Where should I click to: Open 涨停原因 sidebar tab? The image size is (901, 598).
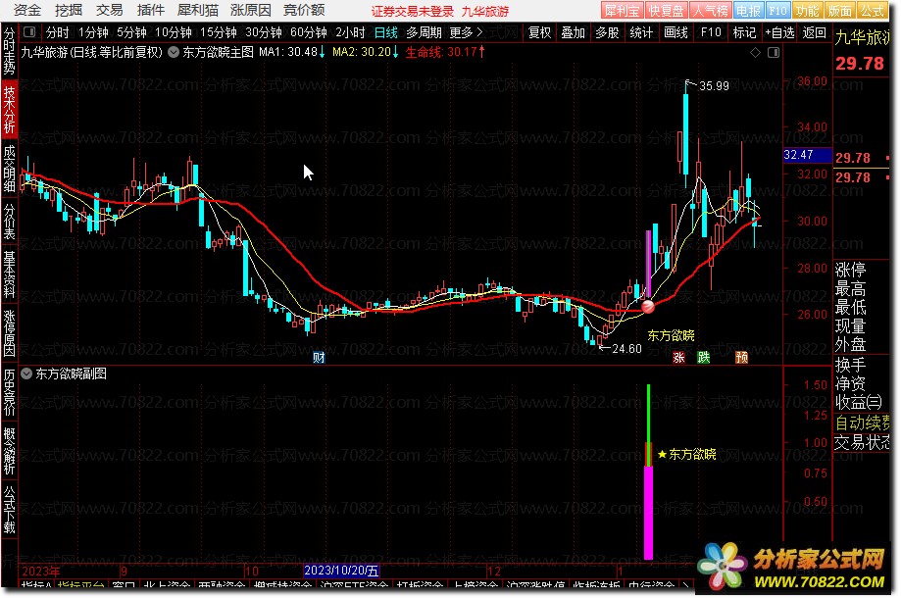pos(9,332)
